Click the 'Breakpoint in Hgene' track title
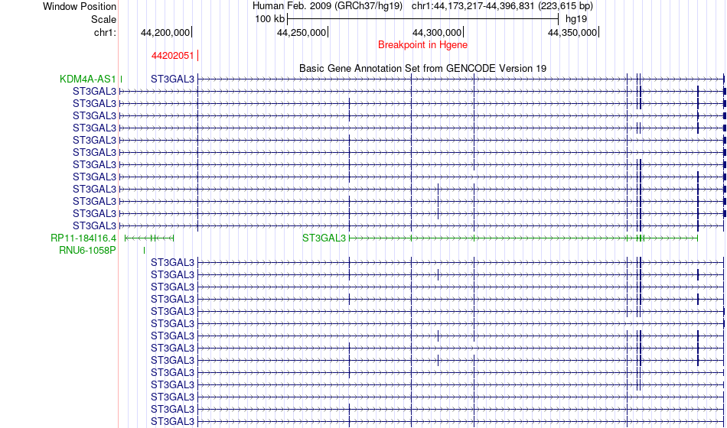727x428 pixels. click(422, 45)
